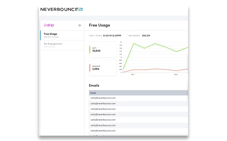Click the Email column header
The image size is (227, 141).
(x=138, y=93)
